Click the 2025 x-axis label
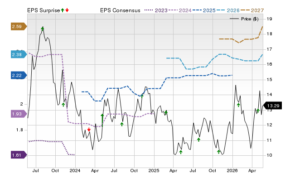Screen dimensions: 290x173 click(154, 170)
